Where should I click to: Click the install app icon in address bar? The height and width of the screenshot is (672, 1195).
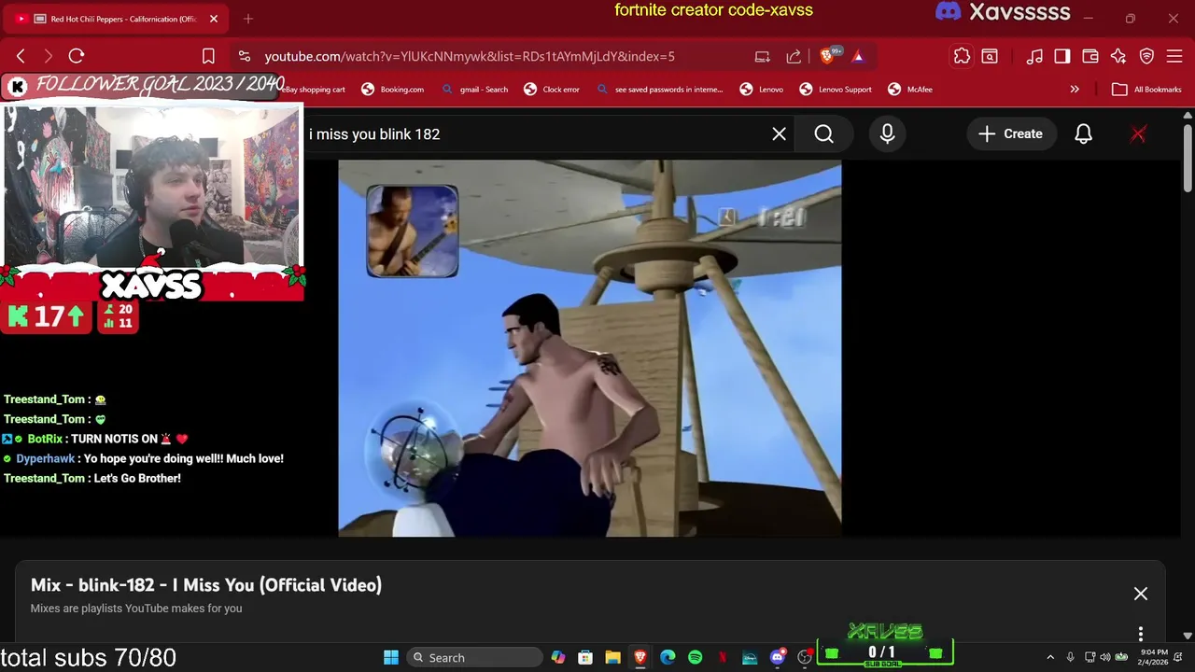762,56
